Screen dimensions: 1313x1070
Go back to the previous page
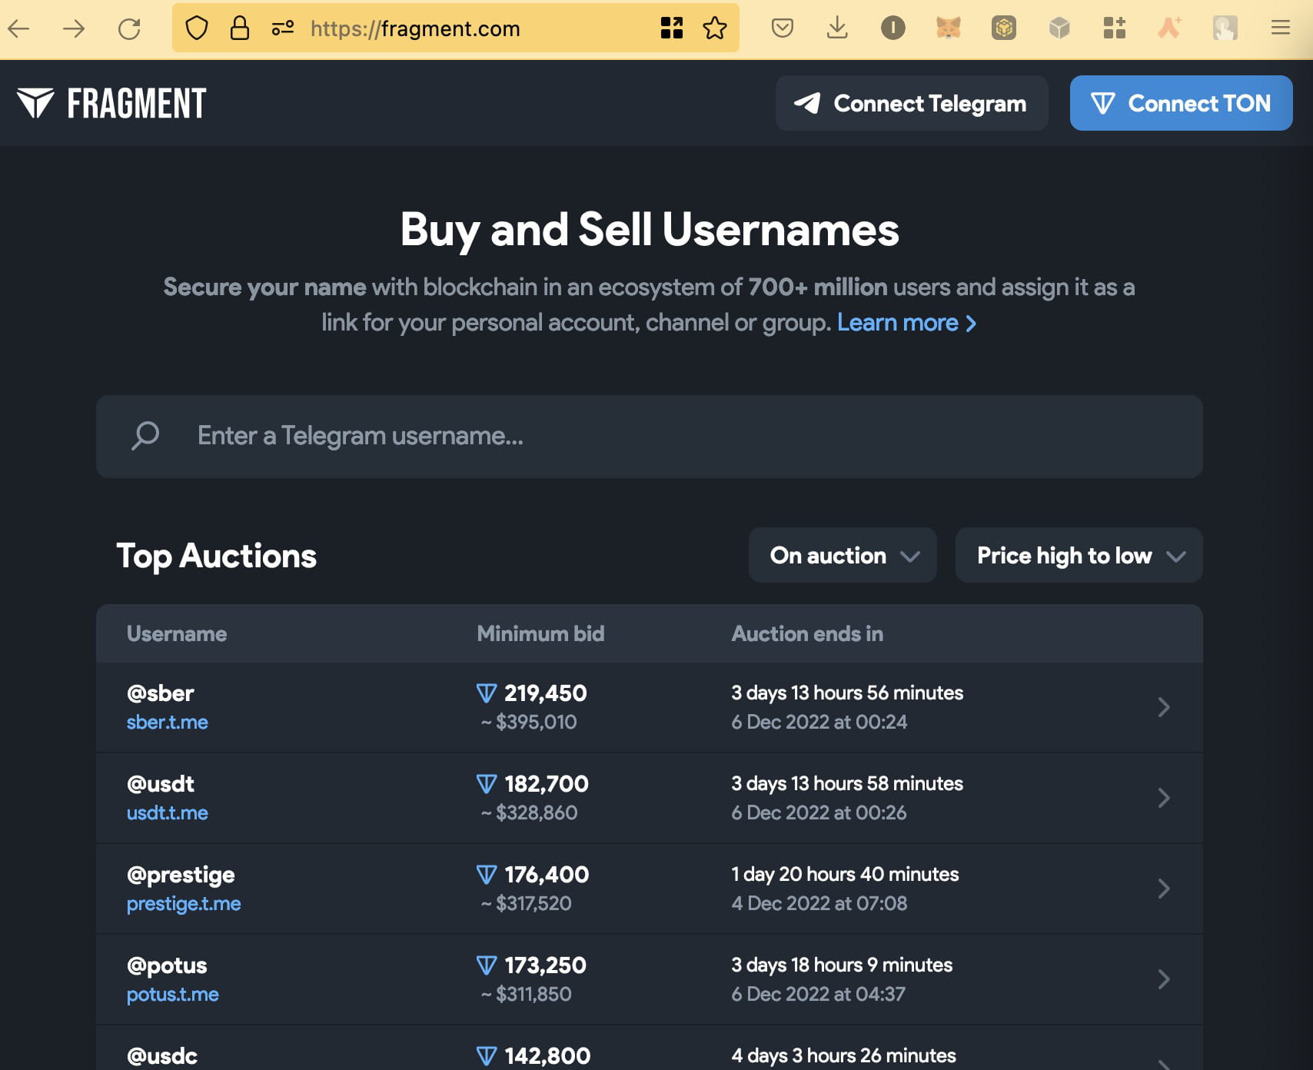click(x=18, y=28)
